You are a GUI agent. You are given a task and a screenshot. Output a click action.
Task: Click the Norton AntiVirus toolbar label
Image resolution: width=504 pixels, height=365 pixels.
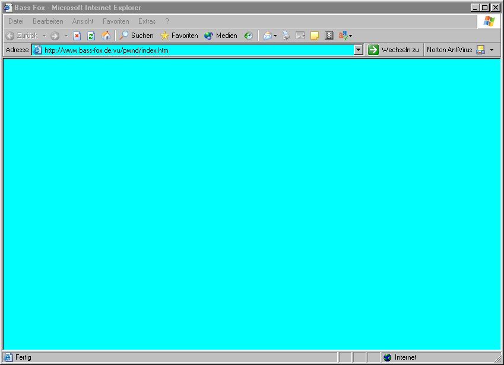coord(449,50)
